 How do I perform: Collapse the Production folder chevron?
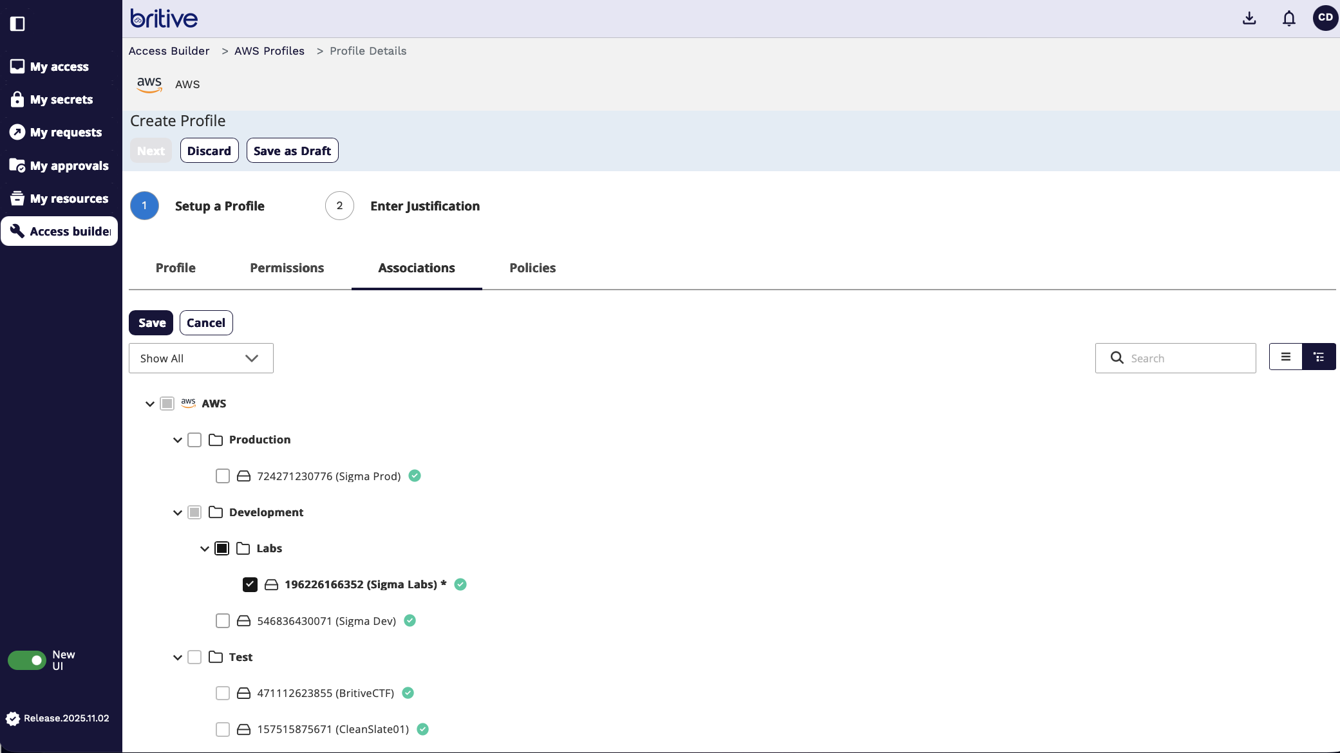pos(178,440)
